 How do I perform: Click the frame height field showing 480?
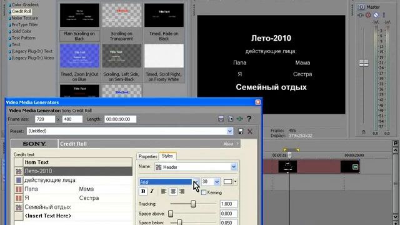click(72, 119)
